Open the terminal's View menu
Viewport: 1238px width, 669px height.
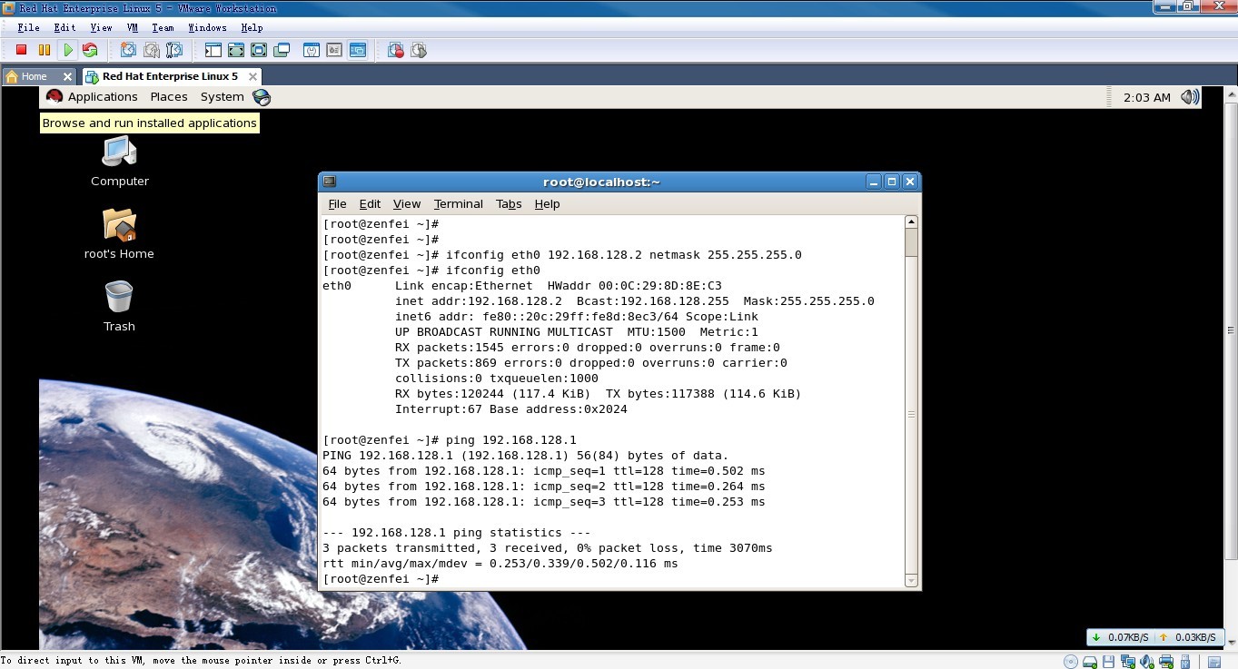pos(406,204)
